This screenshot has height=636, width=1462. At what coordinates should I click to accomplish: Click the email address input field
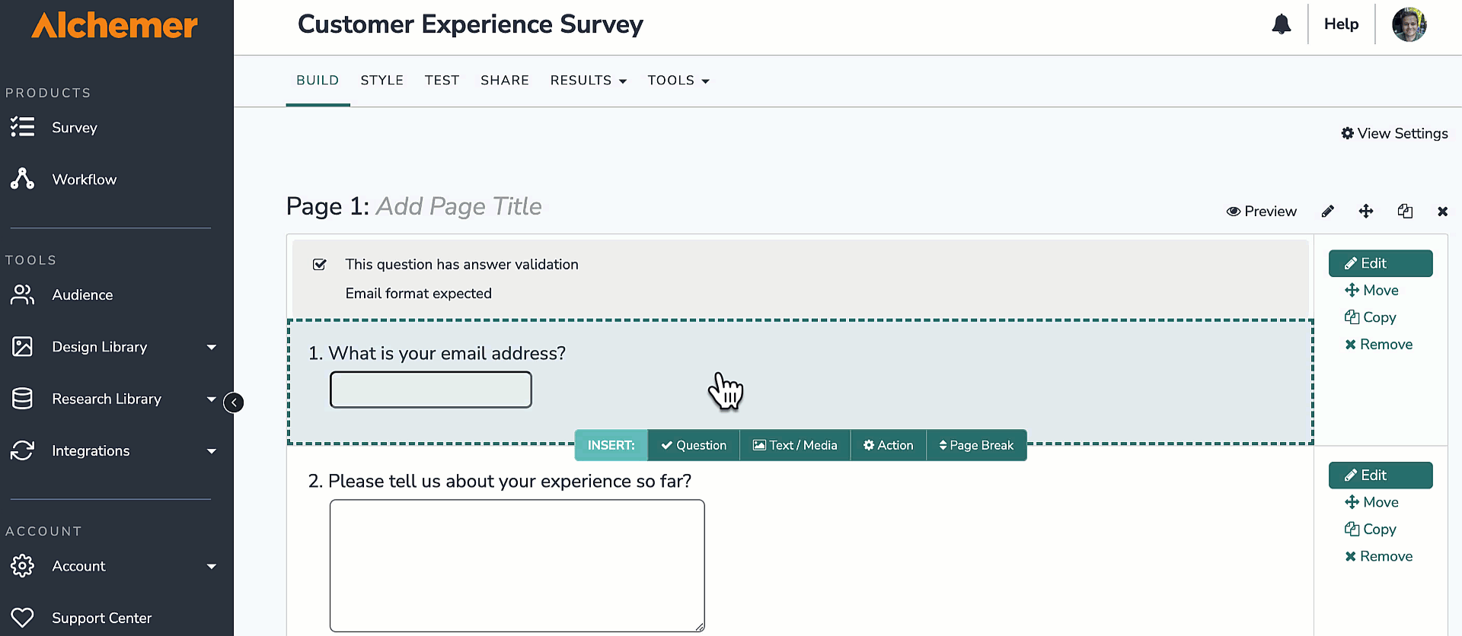[x=431, y=390]
